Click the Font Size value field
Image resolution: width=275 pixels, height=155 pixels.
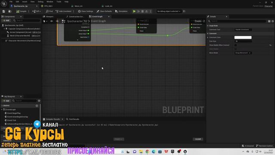(x=243, y=41)
